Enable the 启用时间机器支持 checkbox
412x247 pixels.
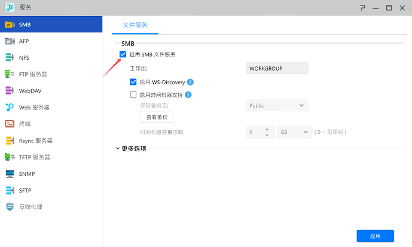click(133, 94)
